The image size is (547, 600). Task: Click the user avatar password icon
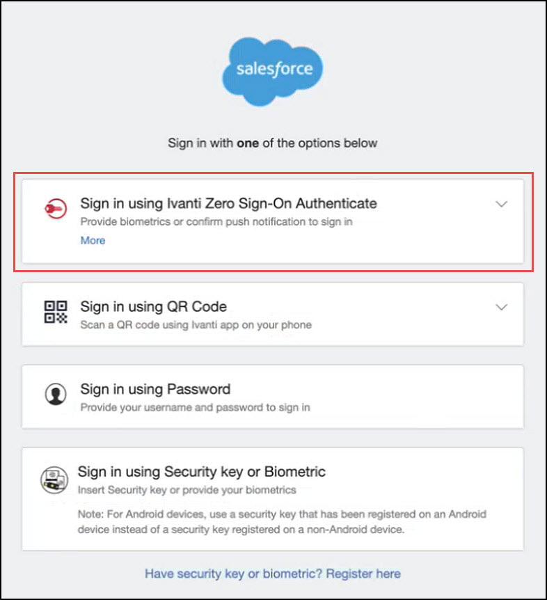(56, 394)
